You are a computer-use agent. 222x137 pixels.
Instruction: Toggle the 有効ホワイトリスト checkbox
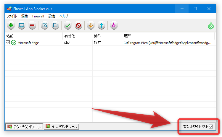coord(211,126)
